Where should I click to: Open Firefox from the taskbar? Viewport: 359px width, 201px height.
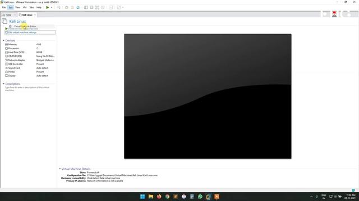pyautogui.click(x=159, y=197)
